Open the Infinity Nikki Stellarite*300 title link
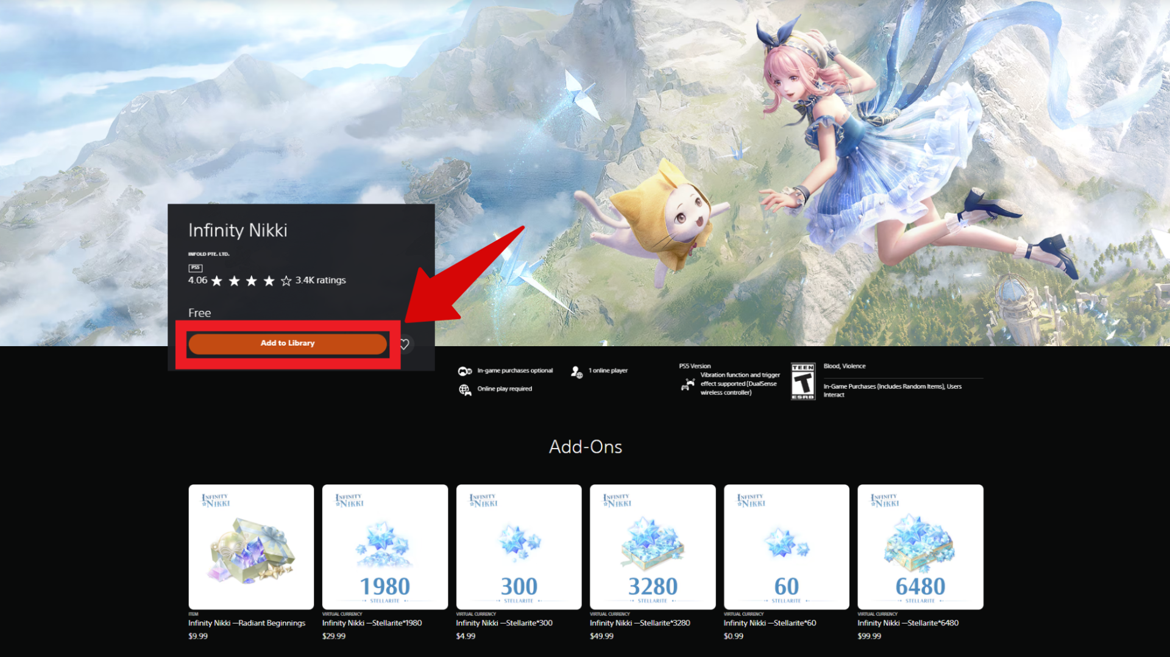1170x657 pixels. 504,623
